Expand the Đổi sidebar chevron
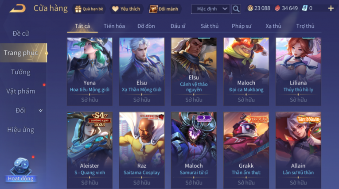 coord(40,111)
